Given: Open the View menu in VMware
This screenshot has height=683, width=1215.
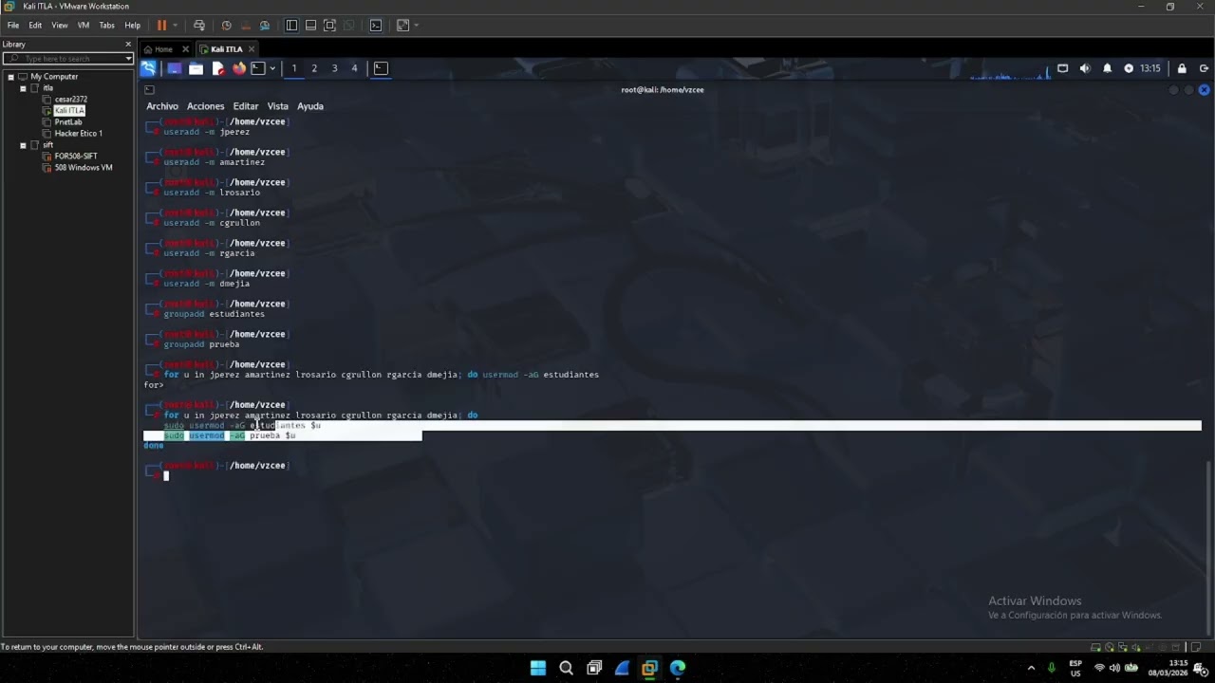Looking at the screenshot, I should [59, 26].
